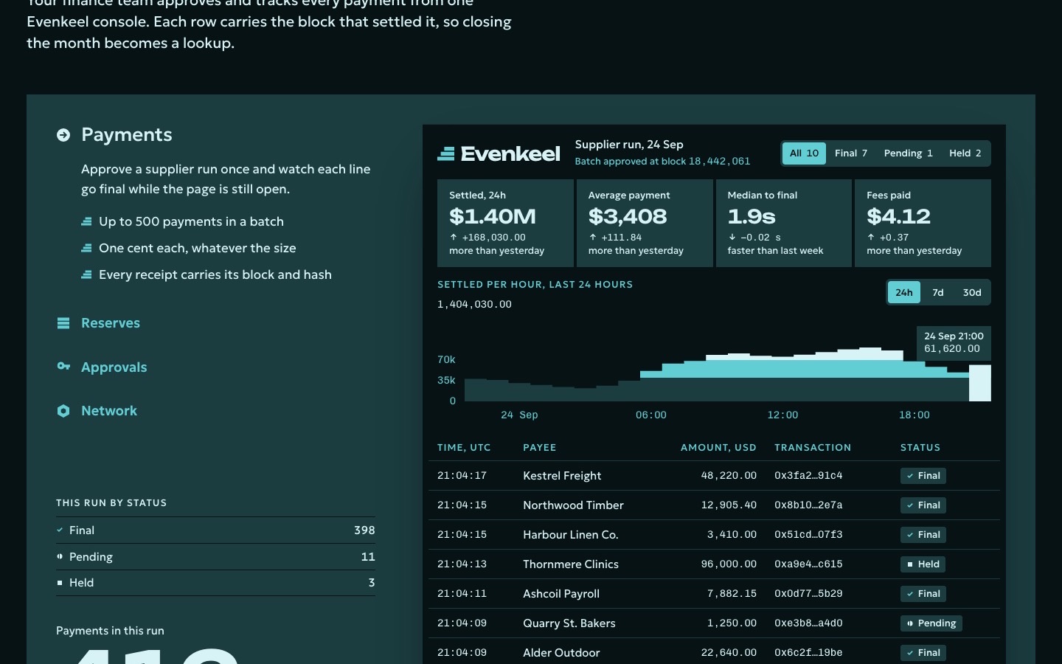Viewport: 1062px width, 664px height.
Task: Click the icon beside Up to 500 payments
Action: pyautogui.click(x=86, y=221)
